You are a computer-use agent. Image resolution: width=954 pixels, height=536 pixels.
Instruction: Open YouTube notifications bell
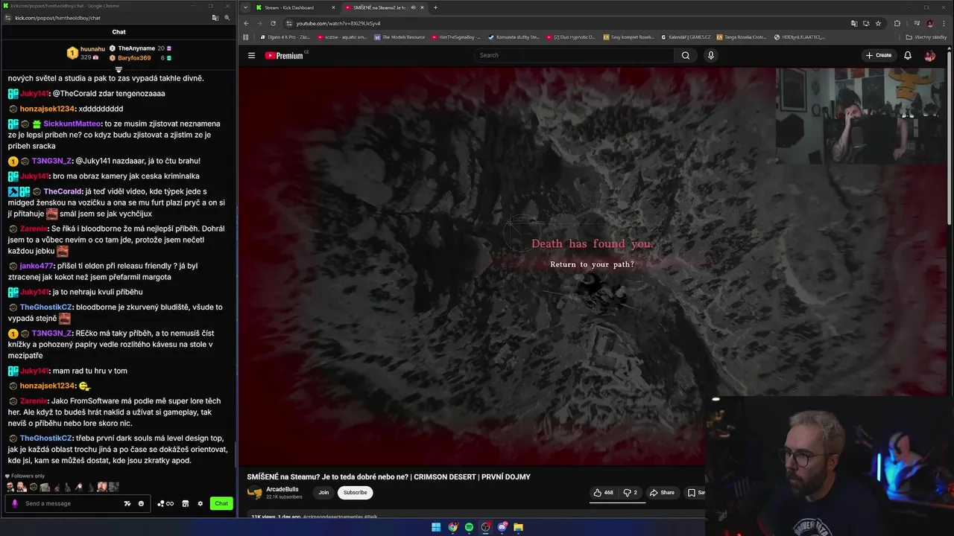pos(907,55)
